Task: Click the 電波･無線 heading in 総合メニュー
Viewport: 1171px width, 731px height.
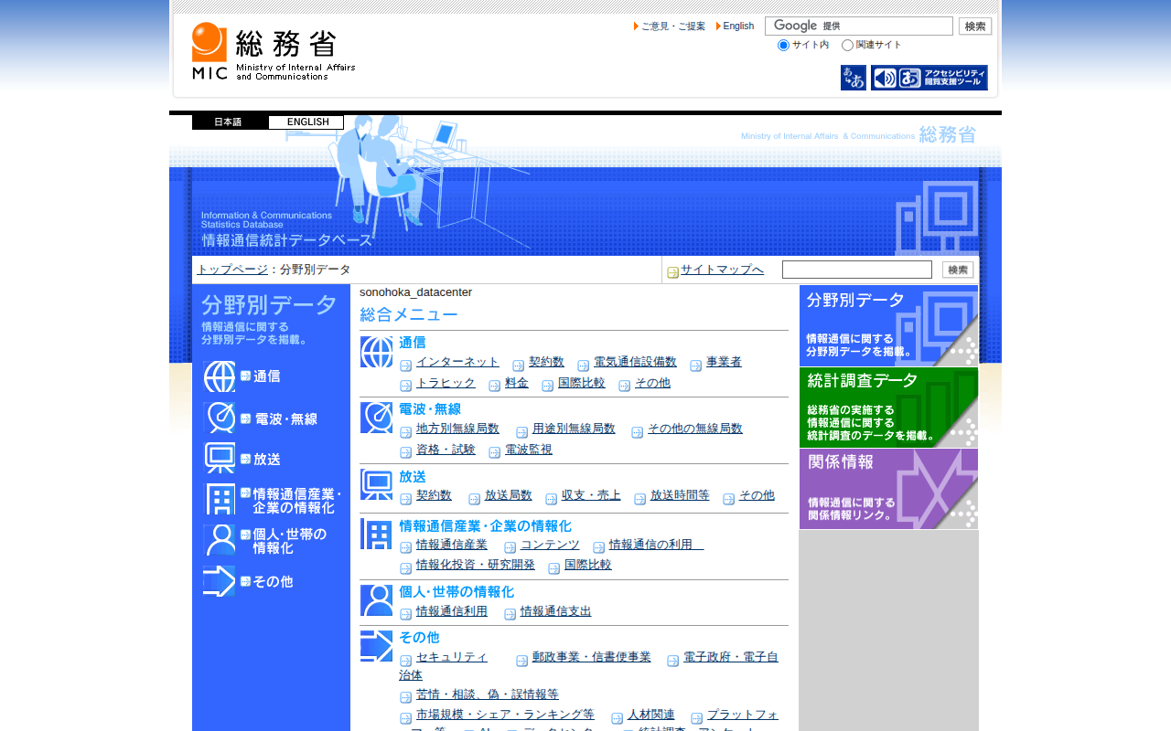Action: (x=430, y=409)
